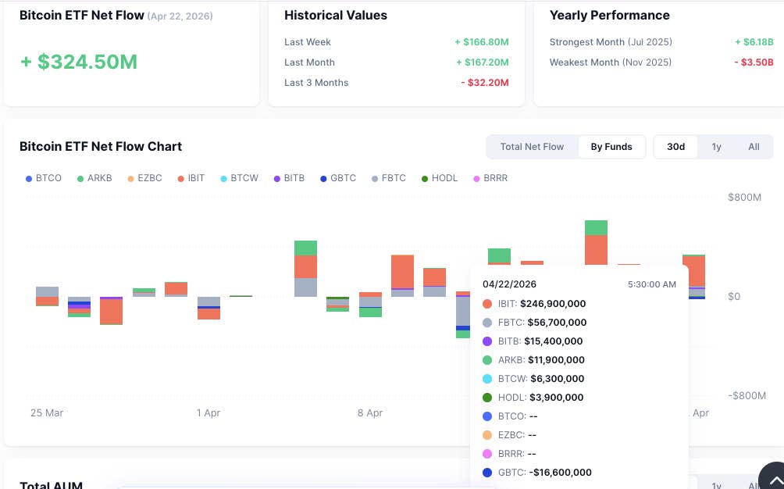
Task: Select the 30d time range
Action: tap(675, 147)
